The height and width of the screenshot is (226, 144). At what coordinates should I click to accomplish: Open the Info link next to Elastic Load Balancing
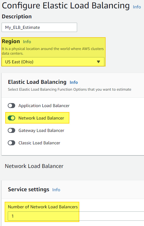tap(74, 82)
